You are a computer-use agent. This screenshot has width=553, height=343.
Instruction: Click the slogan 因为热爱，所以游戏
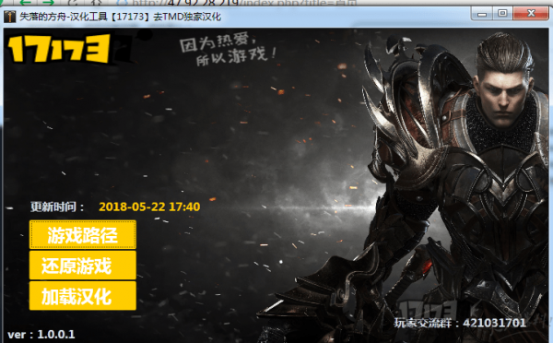pyautogui.click(x=228, y=50)
